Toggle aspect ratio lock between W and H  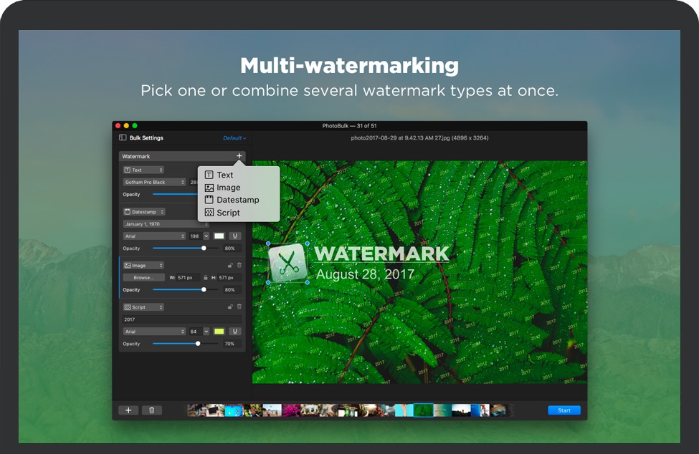pyautogui.click(x=206, y=278)
